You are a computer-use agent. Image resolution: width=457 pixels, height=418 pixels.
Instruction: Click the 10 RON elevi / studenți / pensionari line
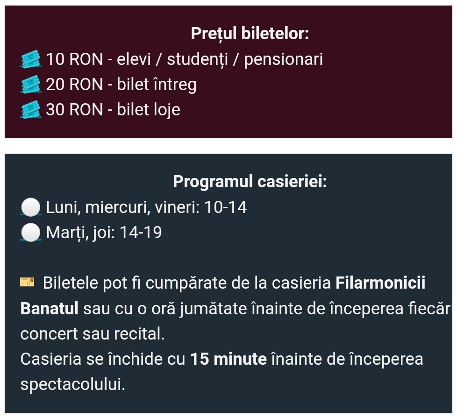pos(185,59)
